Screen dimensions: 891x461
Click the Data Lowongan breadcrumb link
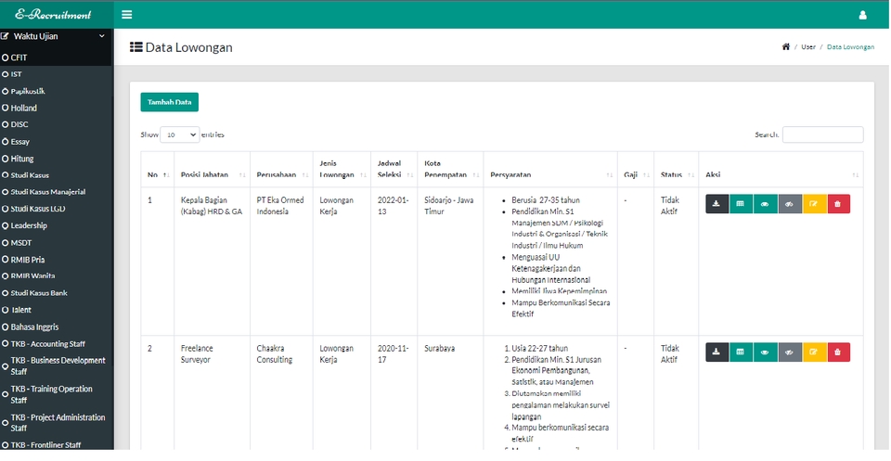[x=851, y=47]
